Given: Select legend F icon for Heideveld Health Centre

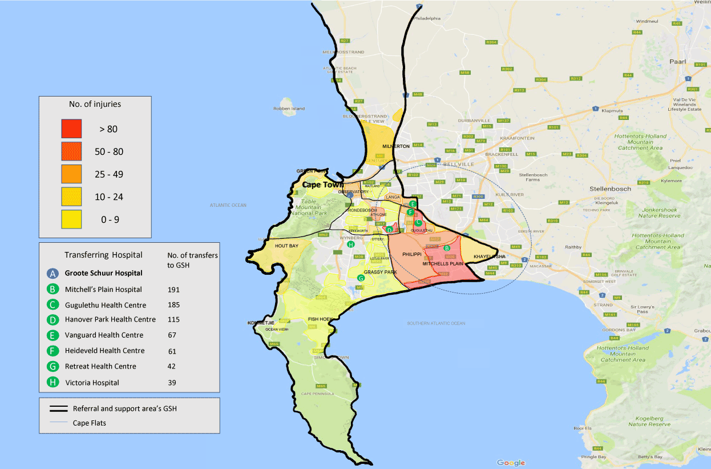Looking at the screenshot, I should click(53, 351).
